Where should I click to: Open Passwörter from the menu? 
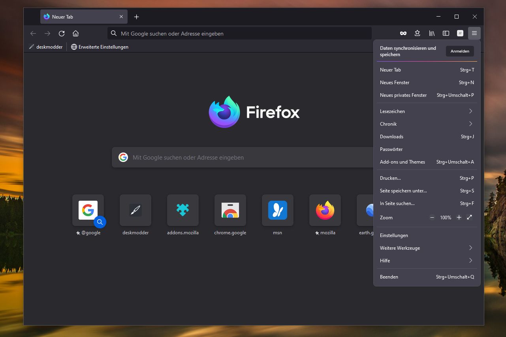427,149
